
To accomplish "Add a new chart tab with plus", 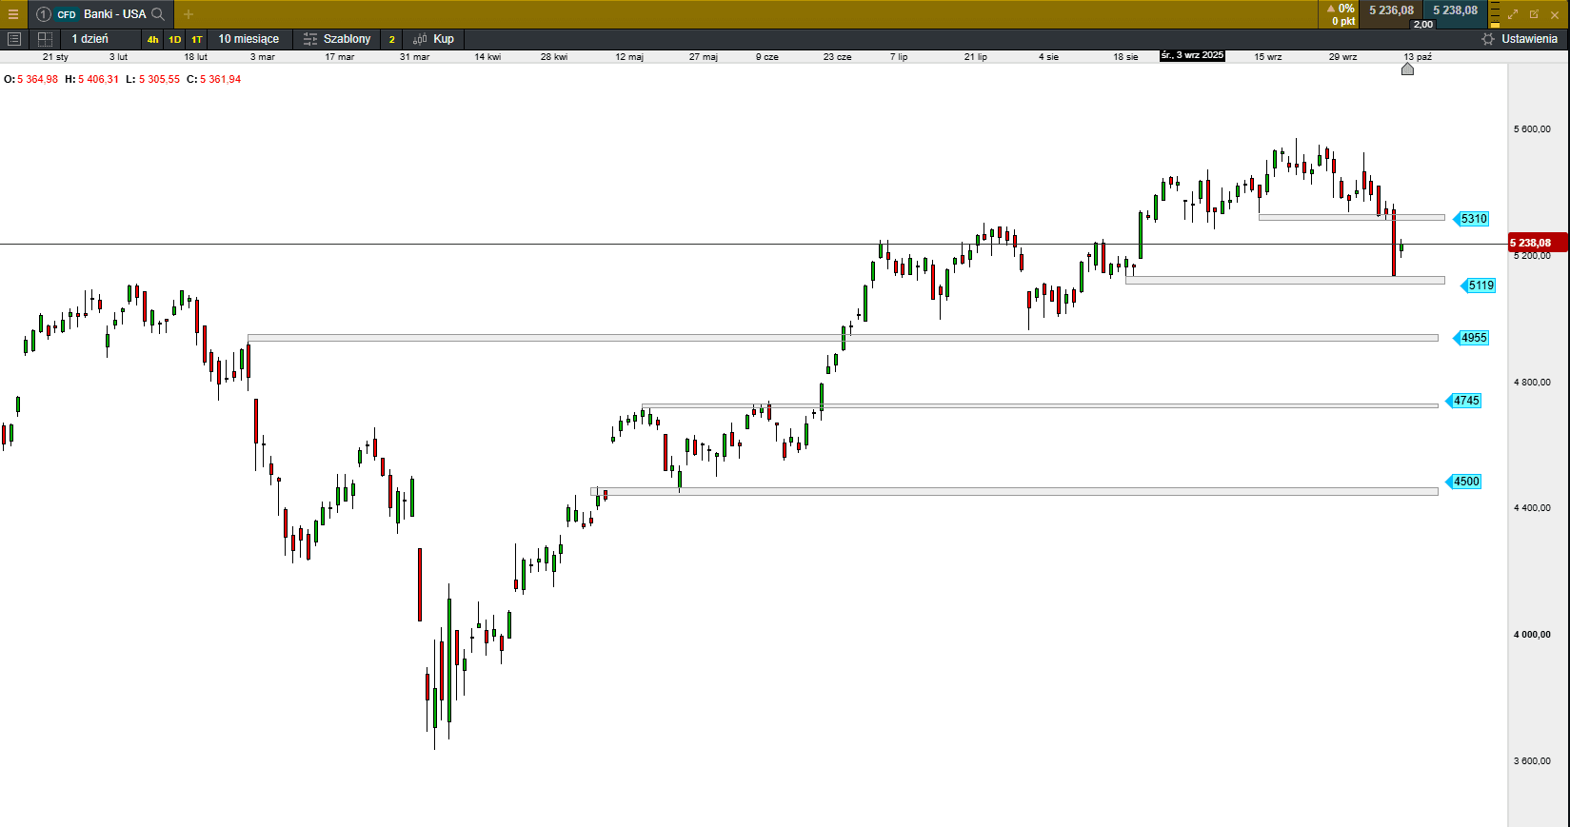I will pos(189,14).
